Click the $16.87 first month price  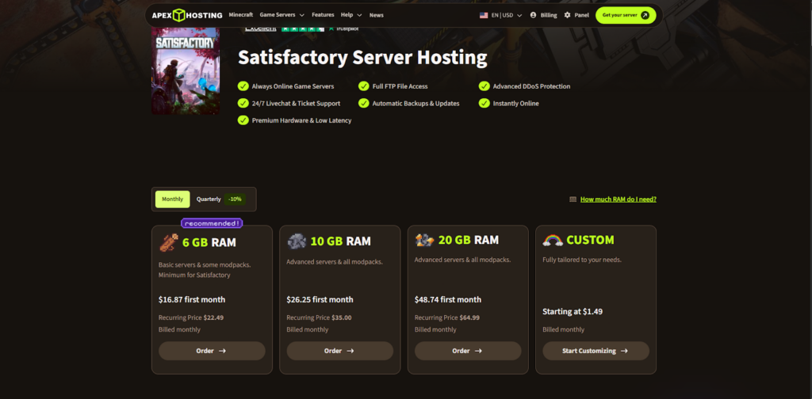coord(192,300)
